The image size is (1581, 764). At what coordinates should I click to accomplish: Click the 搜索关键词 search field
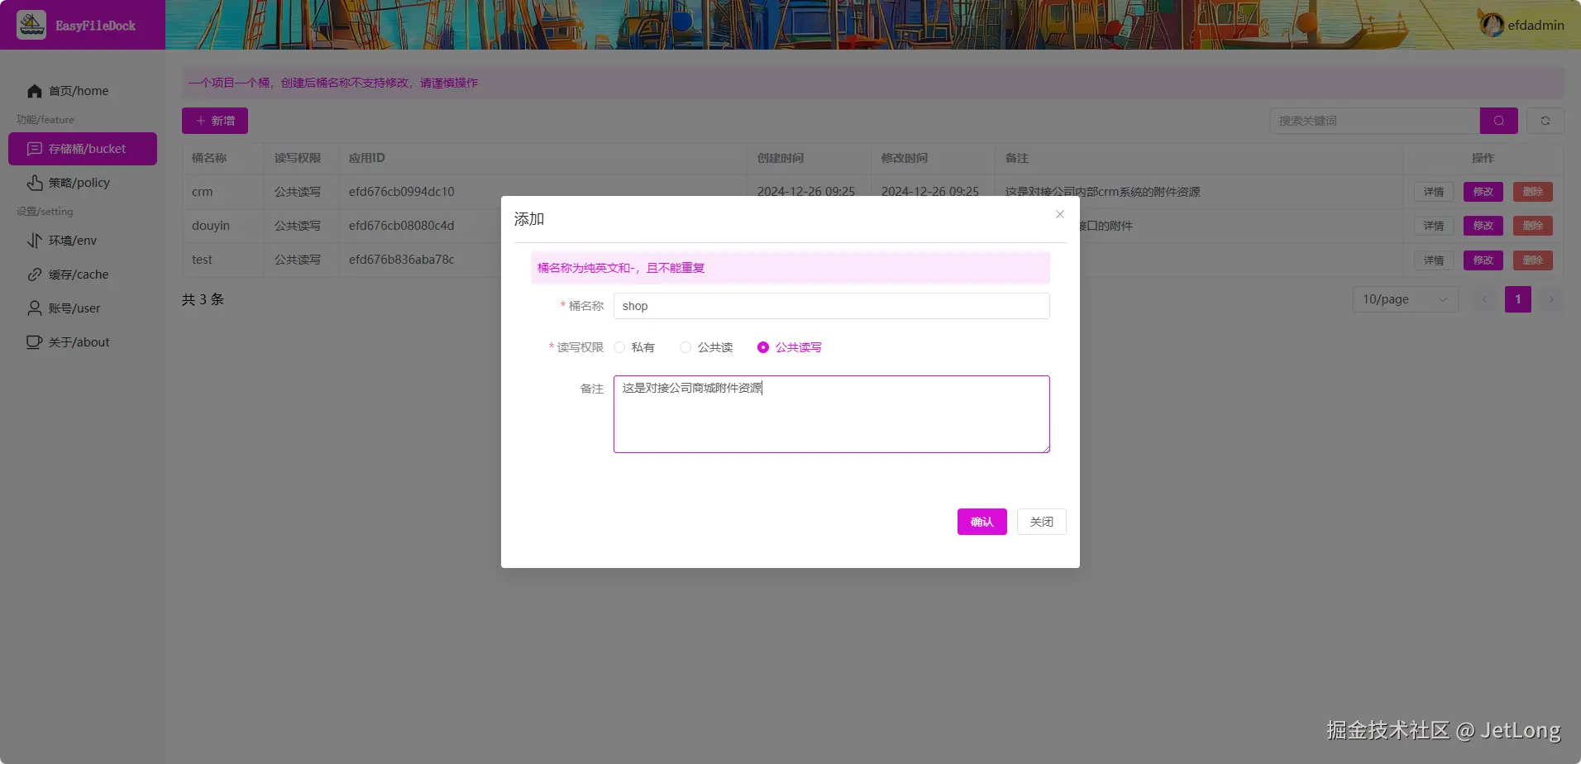[1375, 121]
